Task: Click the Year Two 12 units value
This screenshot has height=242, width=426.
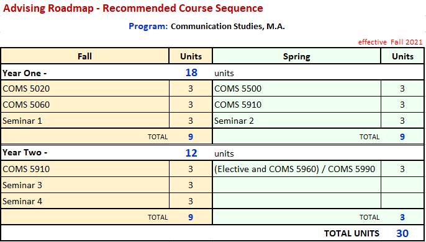Action: tap(191, 153)
